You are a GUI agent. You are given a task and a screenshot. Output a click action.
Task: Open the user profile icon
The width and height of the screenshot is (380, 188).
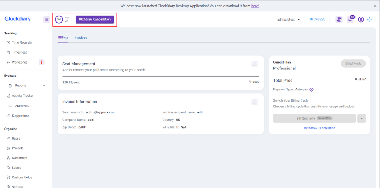(361, 20)
